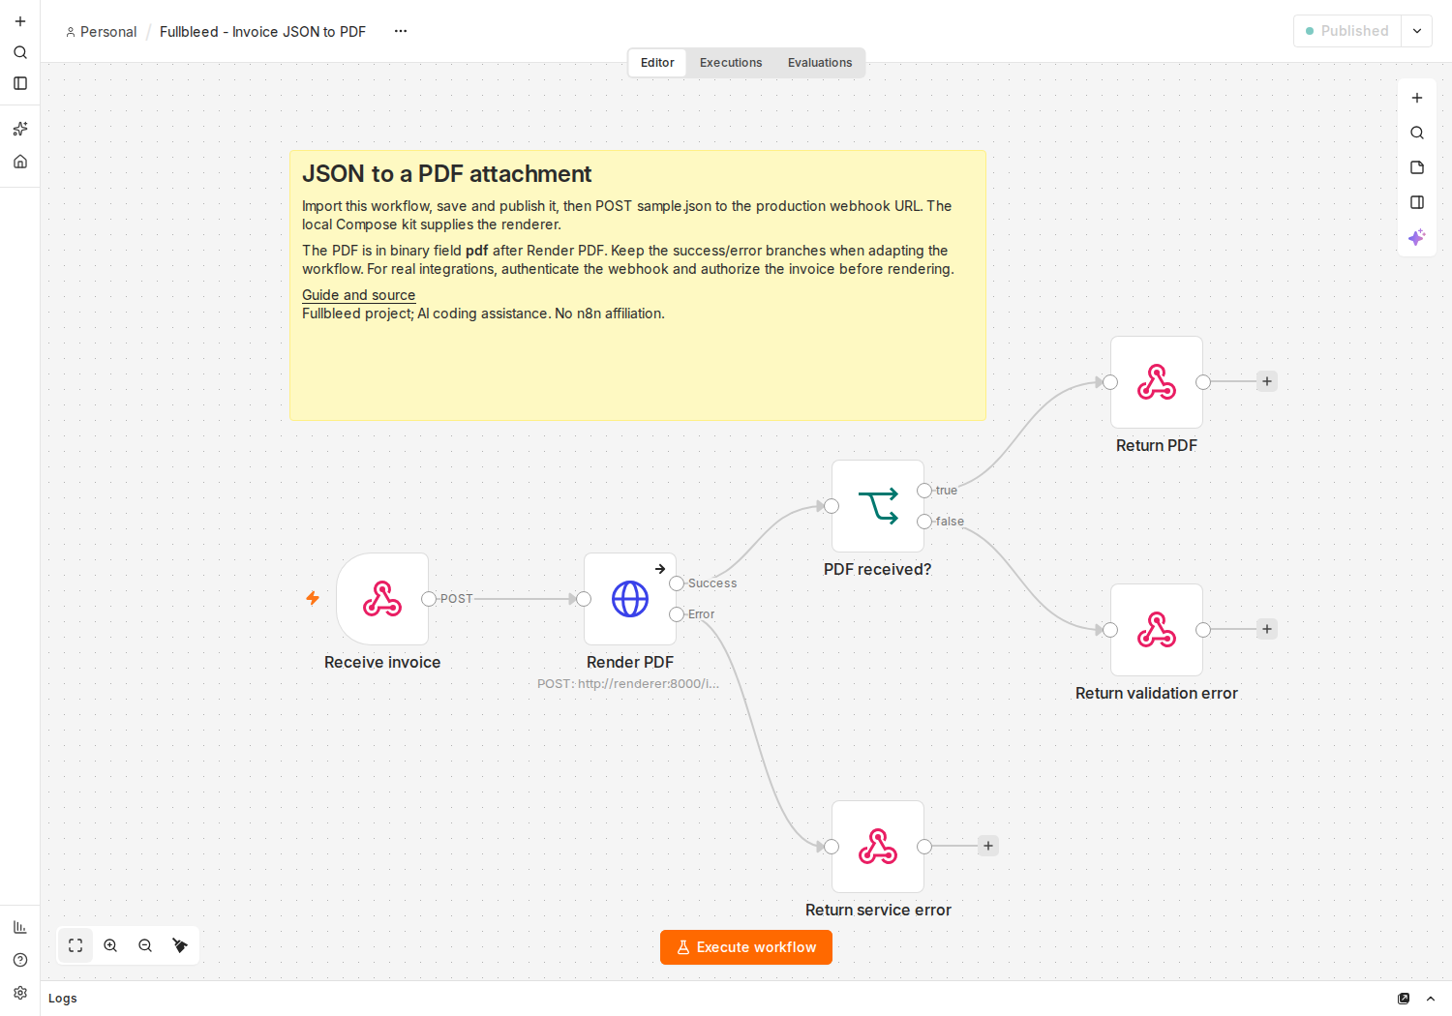Image resolution: width=1452 pixels, height=1016 pixels.
Task: Select the PDF received? If node
Action: [878, 506]
